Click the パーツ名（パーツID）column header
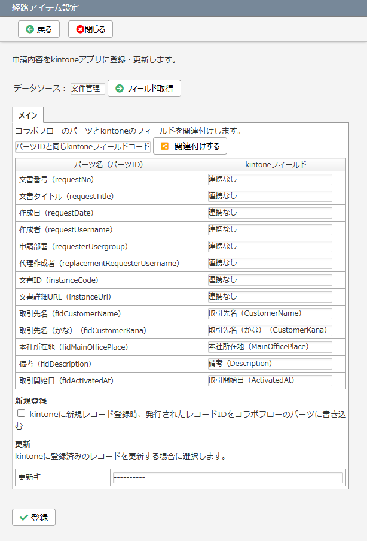Viewport: 367px width, 541px height. (109, 165)
